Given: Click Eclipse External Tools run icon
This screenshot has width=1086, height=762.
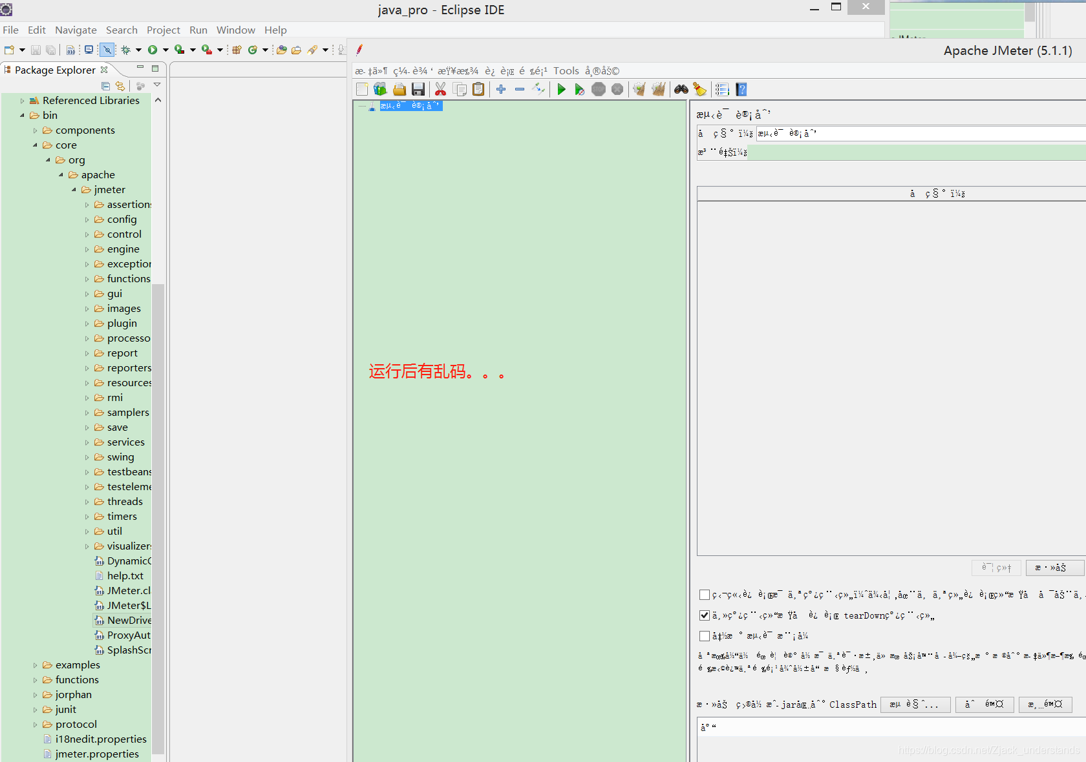Looking at the screenshot, I should click(207, 50).
